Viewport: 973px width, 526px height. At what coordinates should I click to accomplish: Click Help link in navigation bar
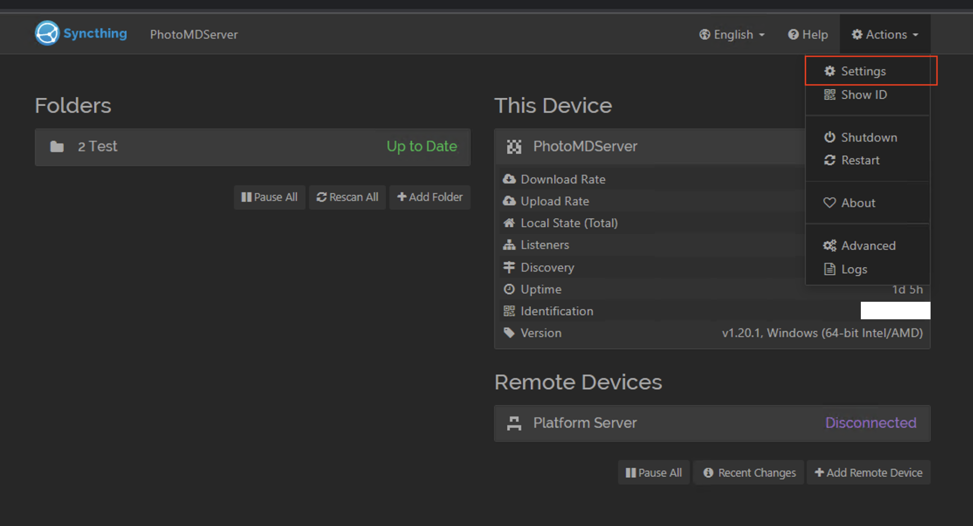point(808,35)
